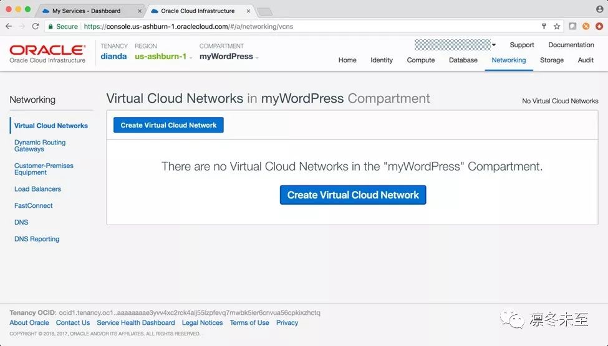Viewport: 608px width, 346px height.
Task: Open a new browser tab
Action: tap(265, 12)
